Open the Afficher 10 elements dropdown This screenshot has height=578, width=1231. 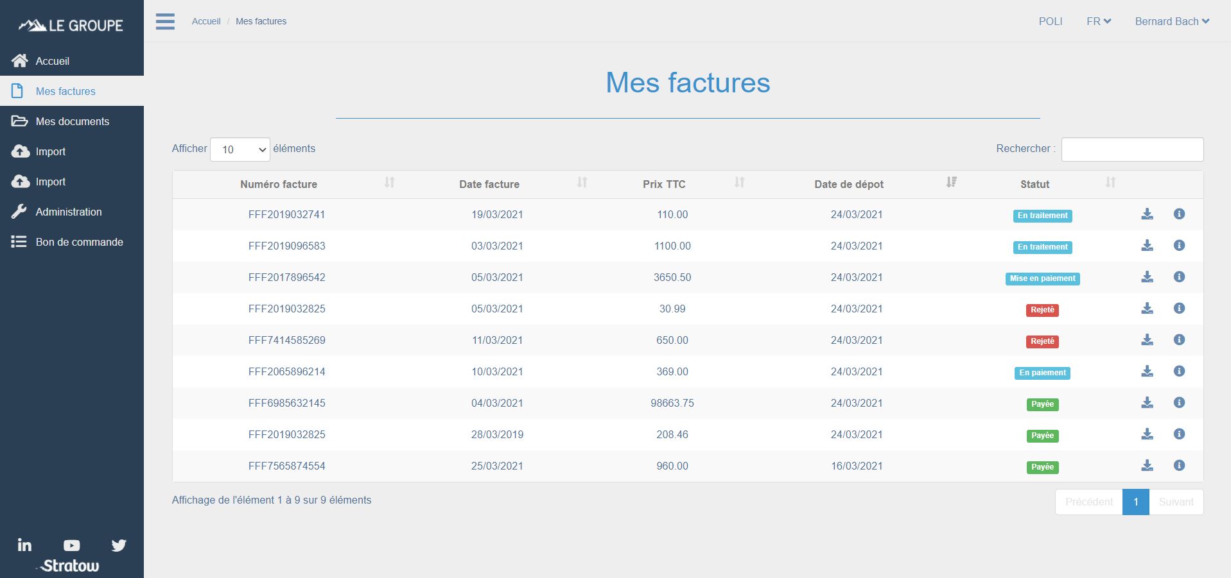(x=240, y=149)
